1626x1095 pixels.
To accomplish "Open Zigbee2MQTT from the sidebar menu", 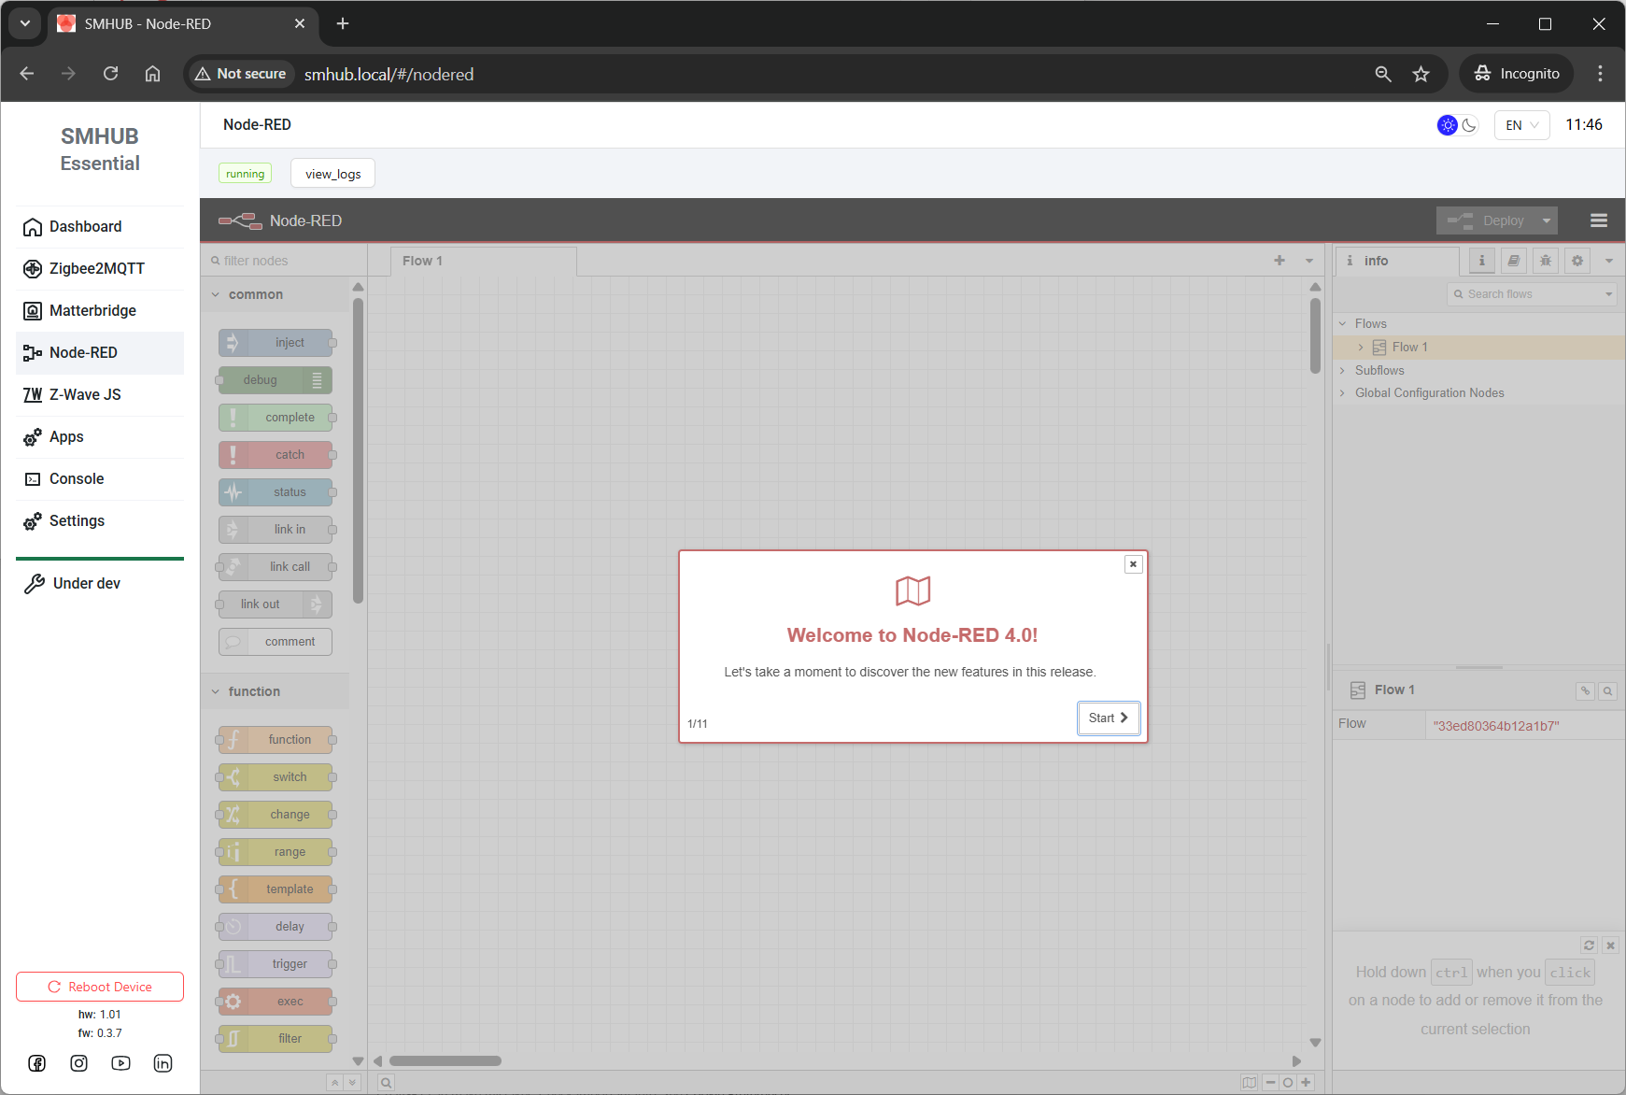I will [x=97, y=269].
